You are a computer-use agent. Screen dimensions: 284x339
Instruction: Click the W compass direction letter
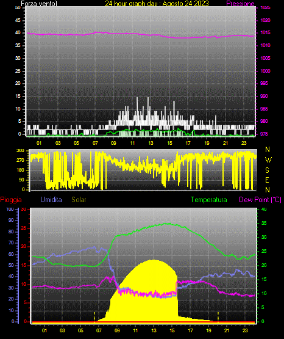point(268,160)
